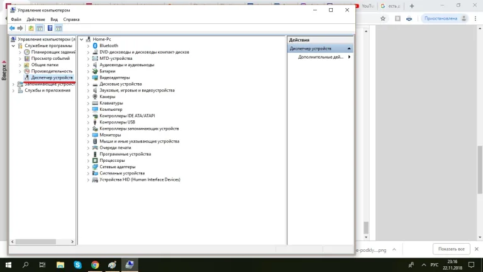The width and height of the screenshot is (483, 272).
Task: Open Chrome from taskbar
Action: 95,265
